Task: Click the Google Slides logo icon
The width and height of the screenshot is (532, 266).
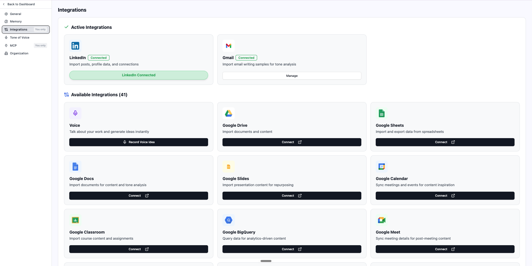Action: (229, 167)
